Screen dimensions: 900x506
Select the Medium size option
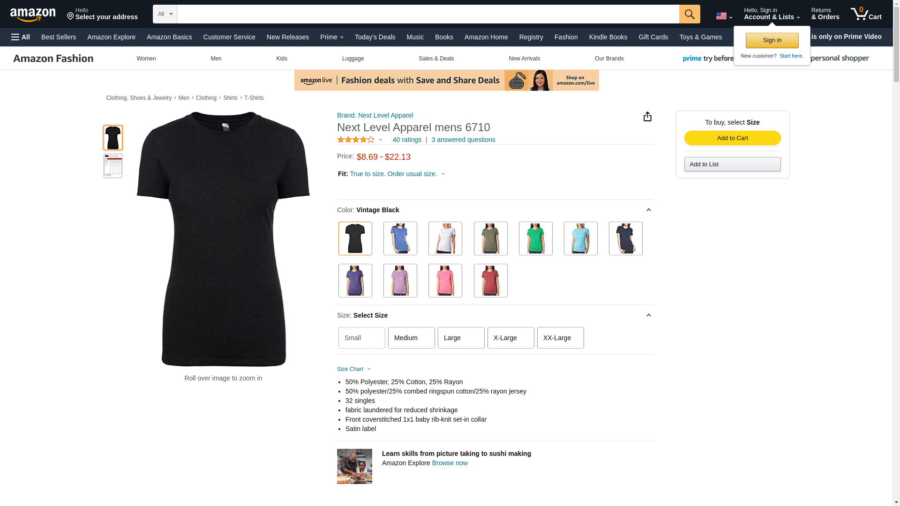412,338
